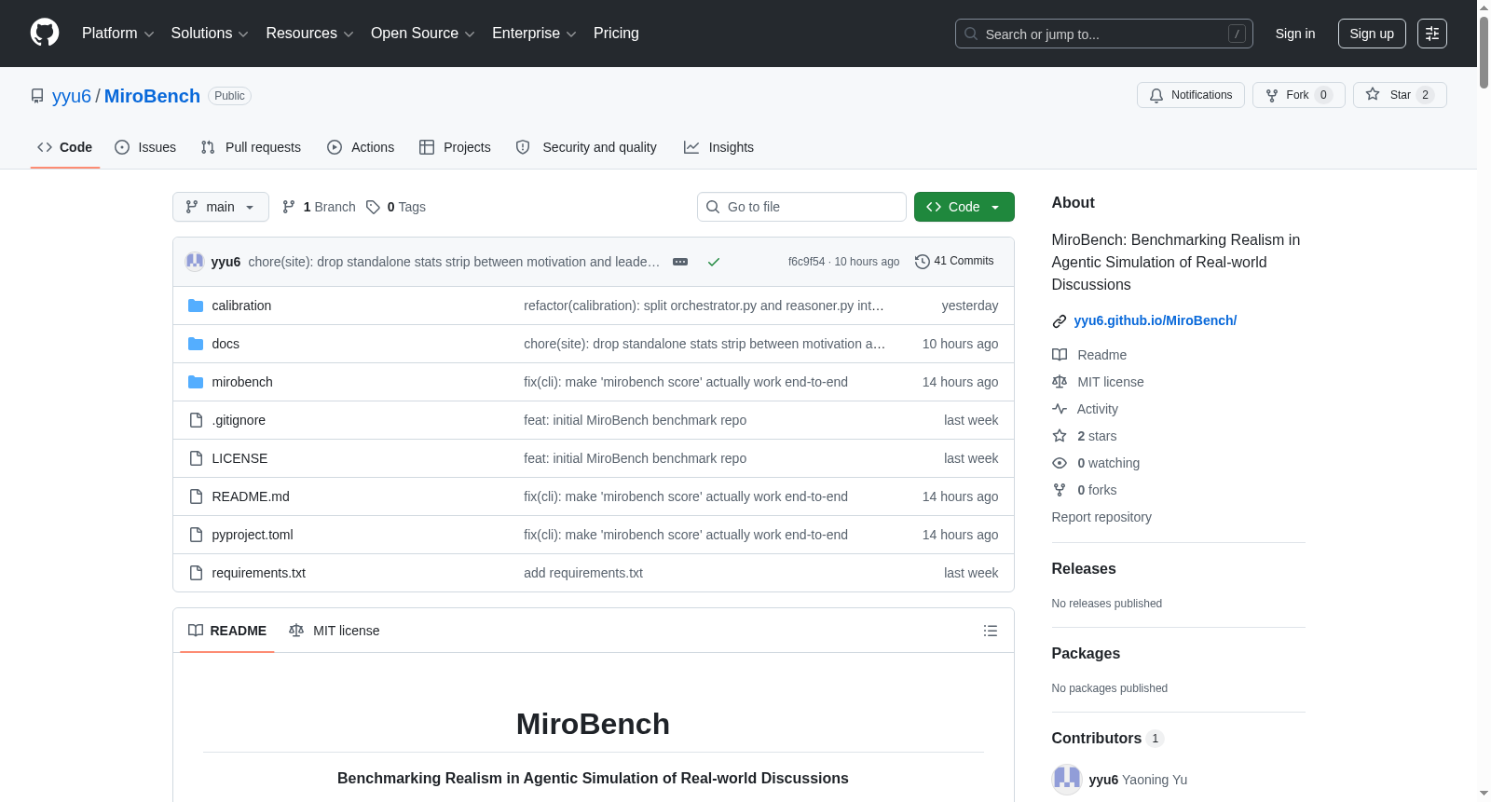View the 41 Commits history

(x=954, y=262)
